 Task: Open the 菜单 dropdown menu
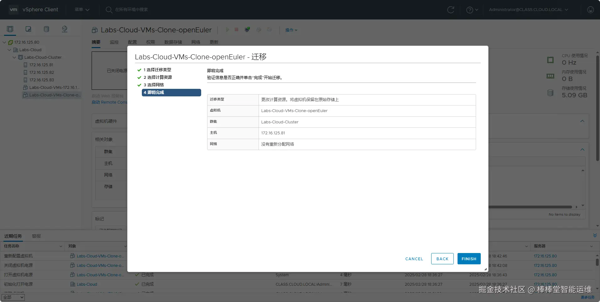tap(82, 10)
